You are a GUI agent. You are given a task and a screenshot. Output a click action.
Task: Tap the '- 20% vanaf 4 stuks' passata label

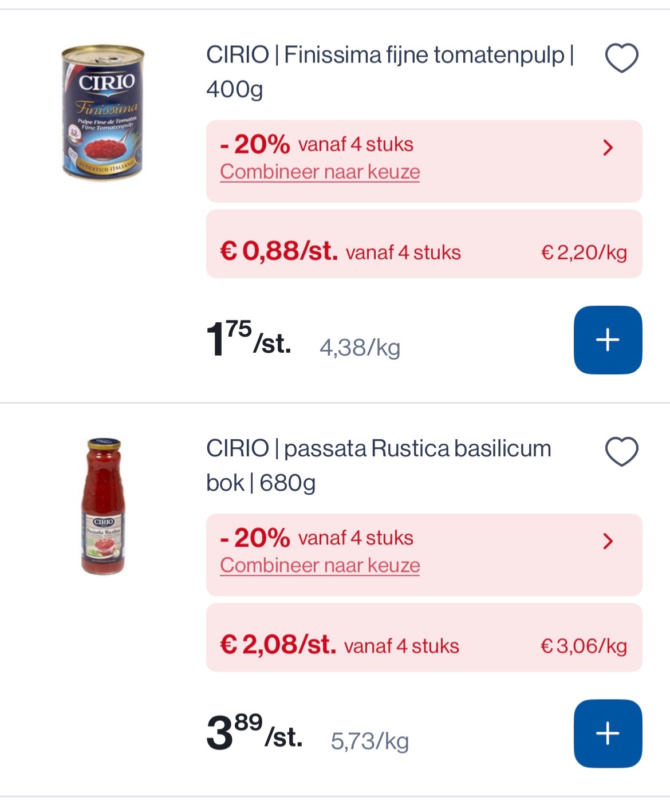(317, 537)
